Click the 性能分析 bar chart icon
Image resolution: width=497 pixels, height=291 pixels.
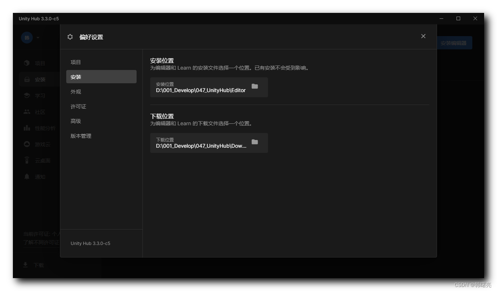coord(27,128)
